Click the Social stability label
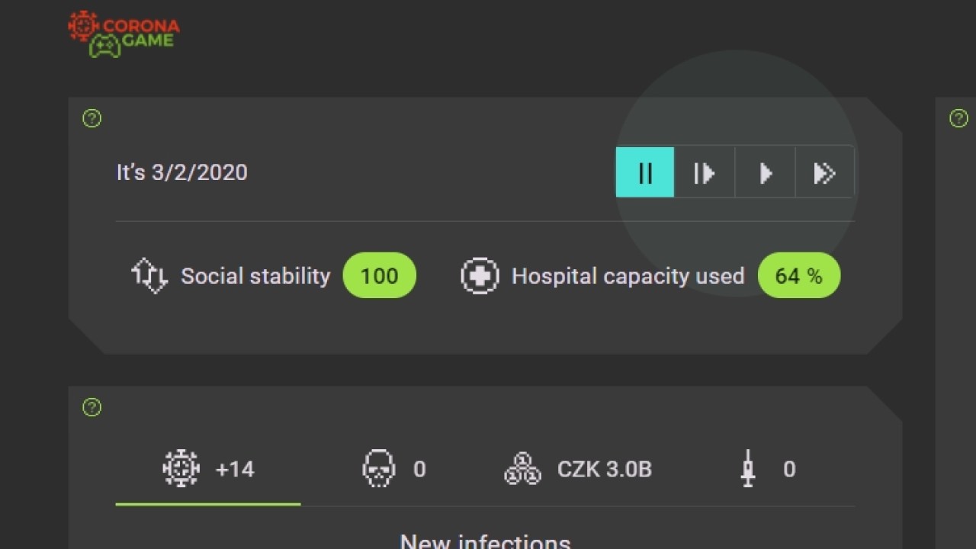 click(255, 276)
